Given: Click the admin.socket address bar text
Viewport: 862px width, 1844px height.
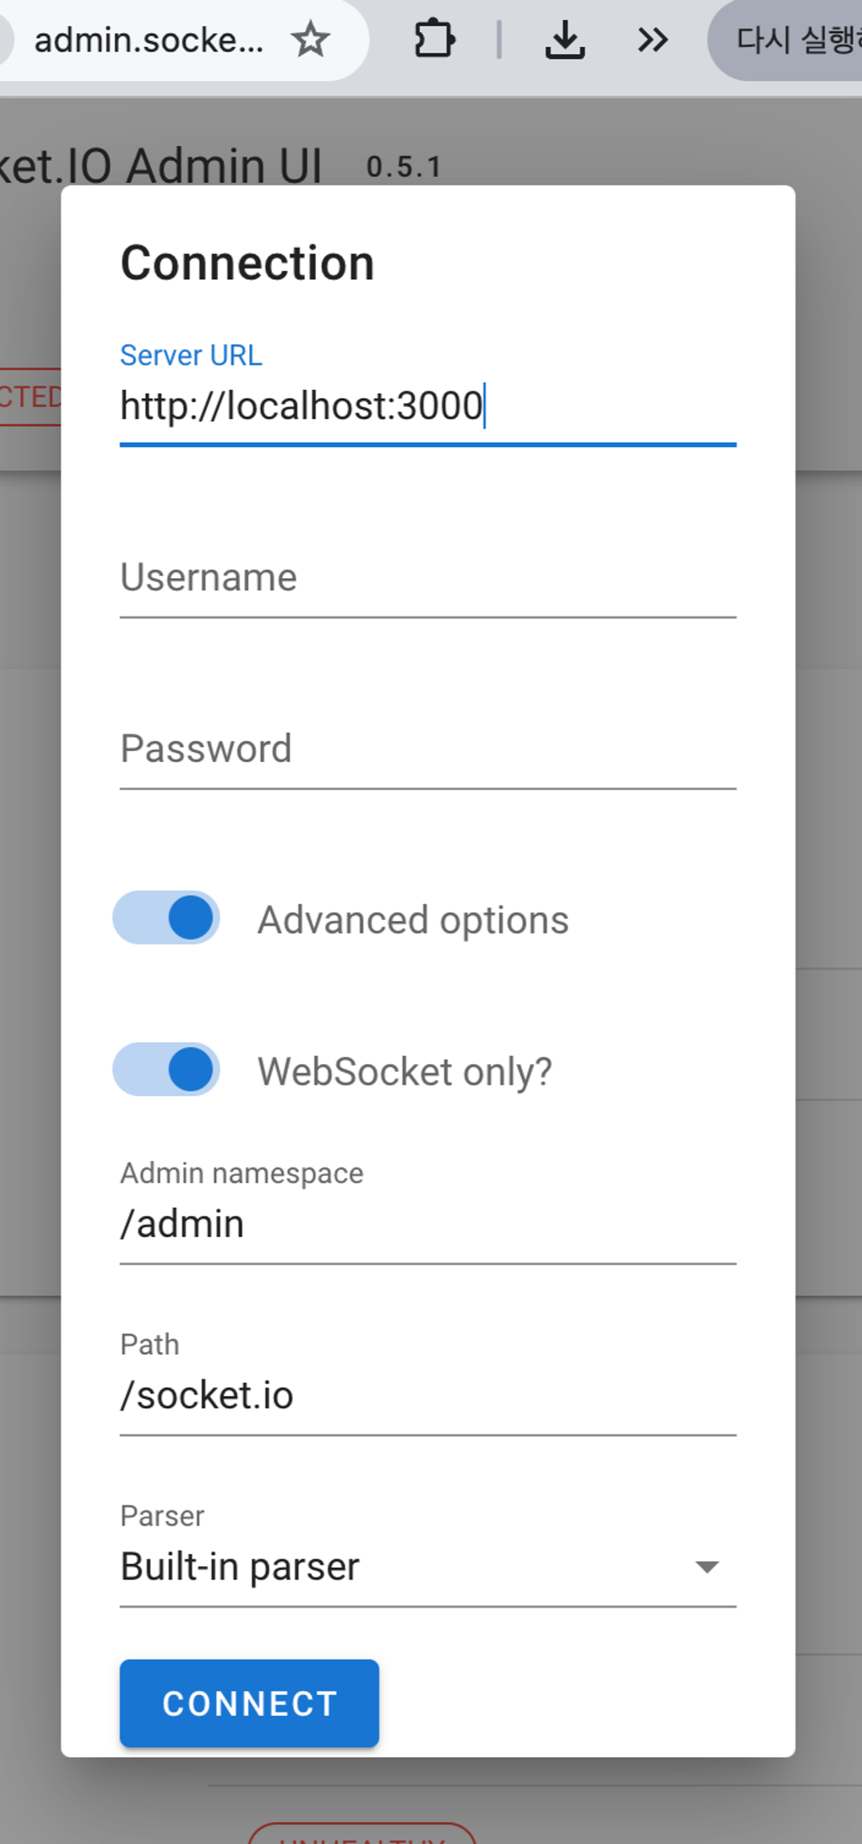Looking at the screenshot, I should tap(149, 40).
